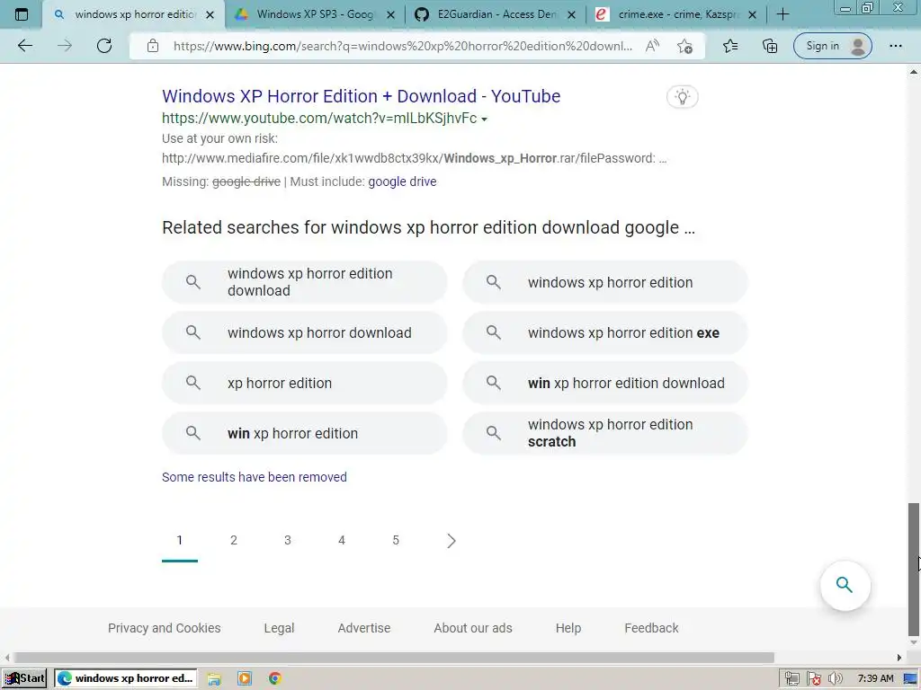
Task: Close the Windows XP SP3 Google Drive tab
Action: click(x=390, y=15)
